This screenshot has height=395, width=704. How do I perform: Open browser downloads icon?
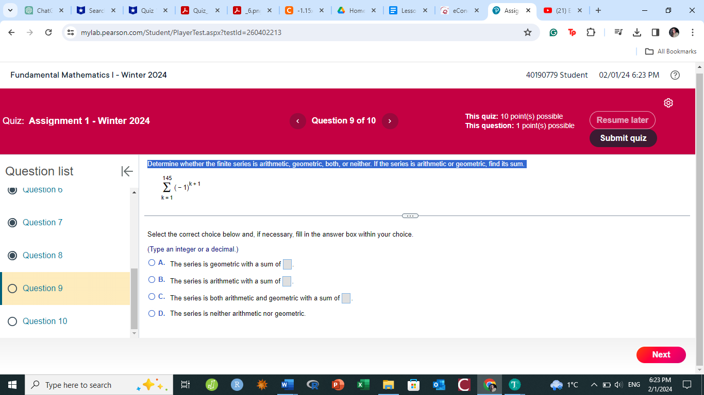coord(637,32)
